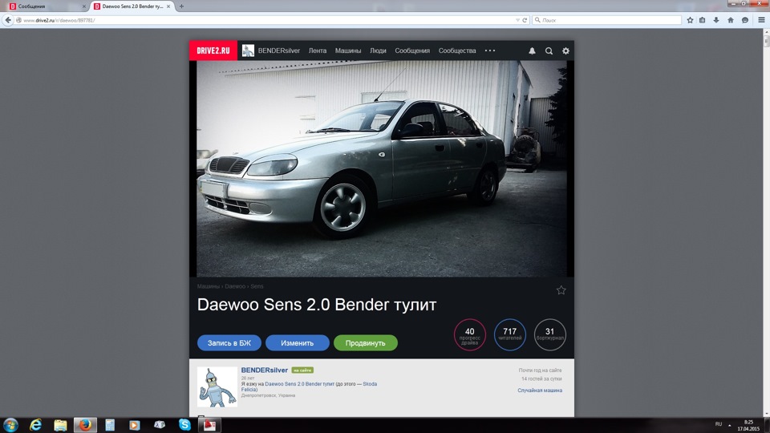Switch to the Сообщения browser tab
The image size is (770, 433).
point(47,6)
